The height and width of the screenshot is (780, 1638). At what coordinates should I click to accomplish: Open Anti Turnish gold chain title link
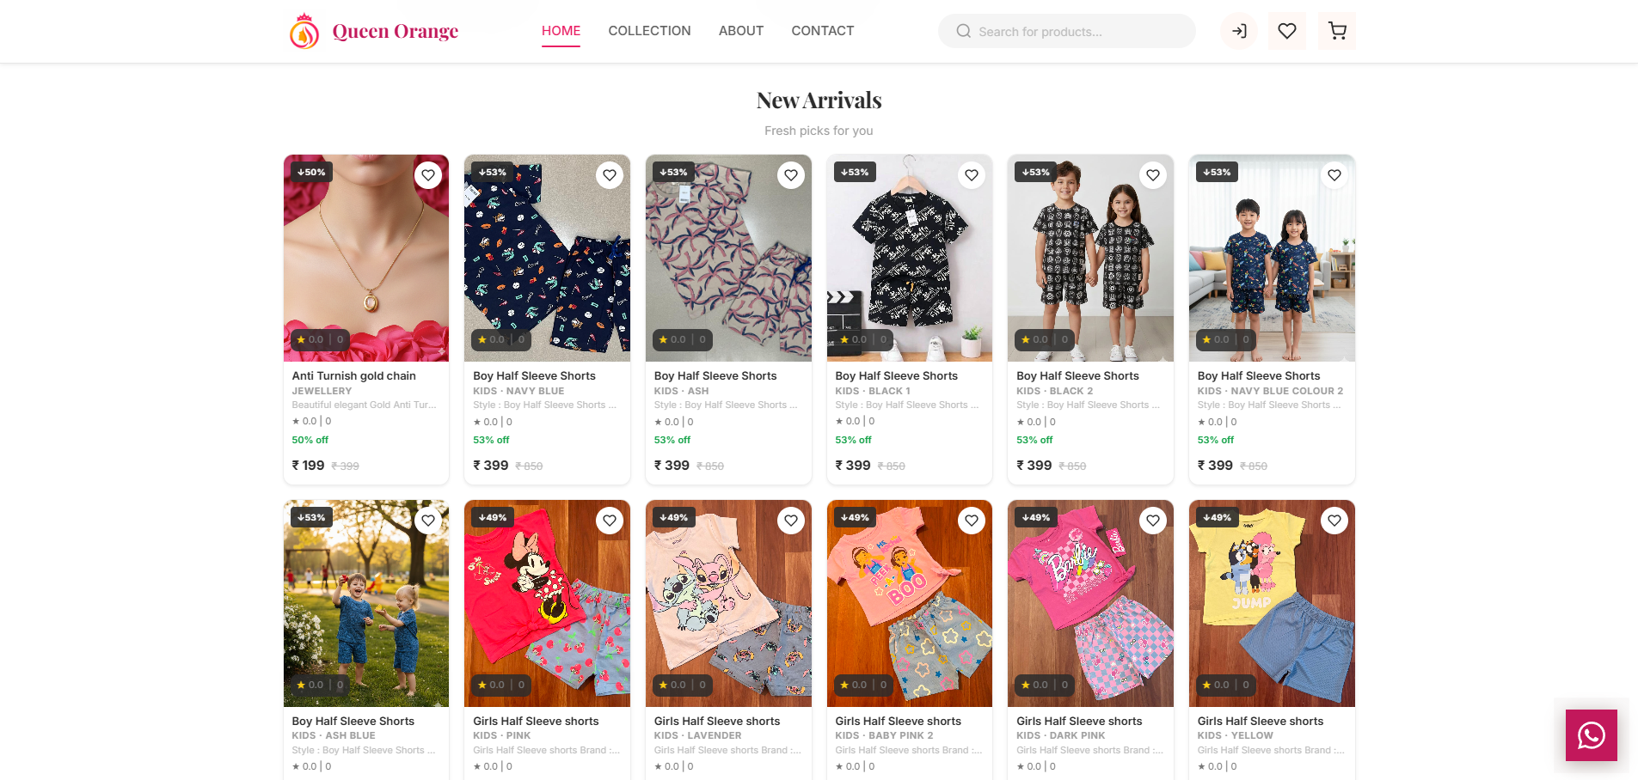pyautogui.click(x=354, y=375)
